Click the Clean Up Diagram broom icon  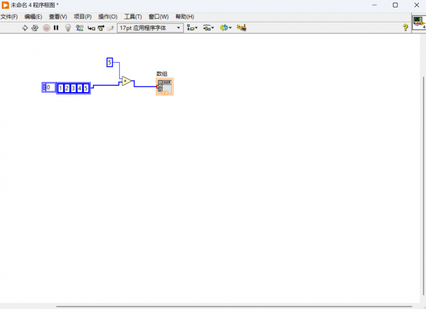pyautogui.click(x=241, y=28)
